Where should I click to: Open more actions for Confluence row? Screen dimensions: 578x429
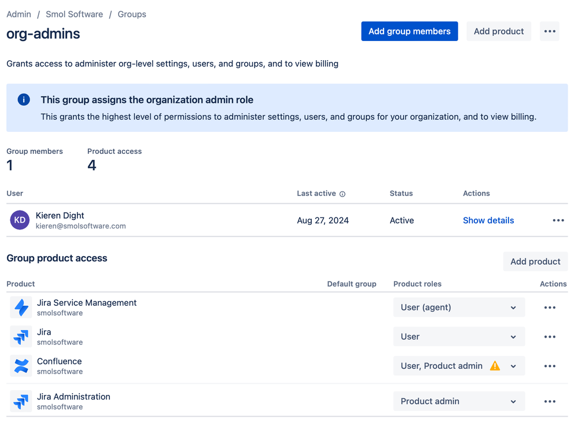[x=550, y=366]
